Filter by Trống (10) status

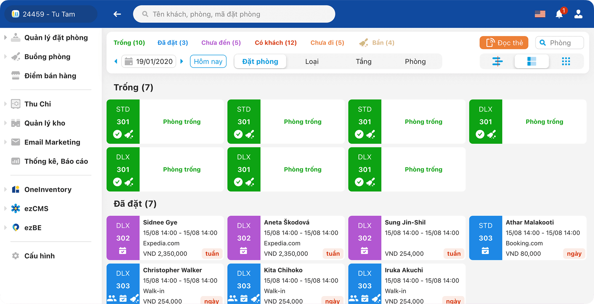[x=129, y=43]
